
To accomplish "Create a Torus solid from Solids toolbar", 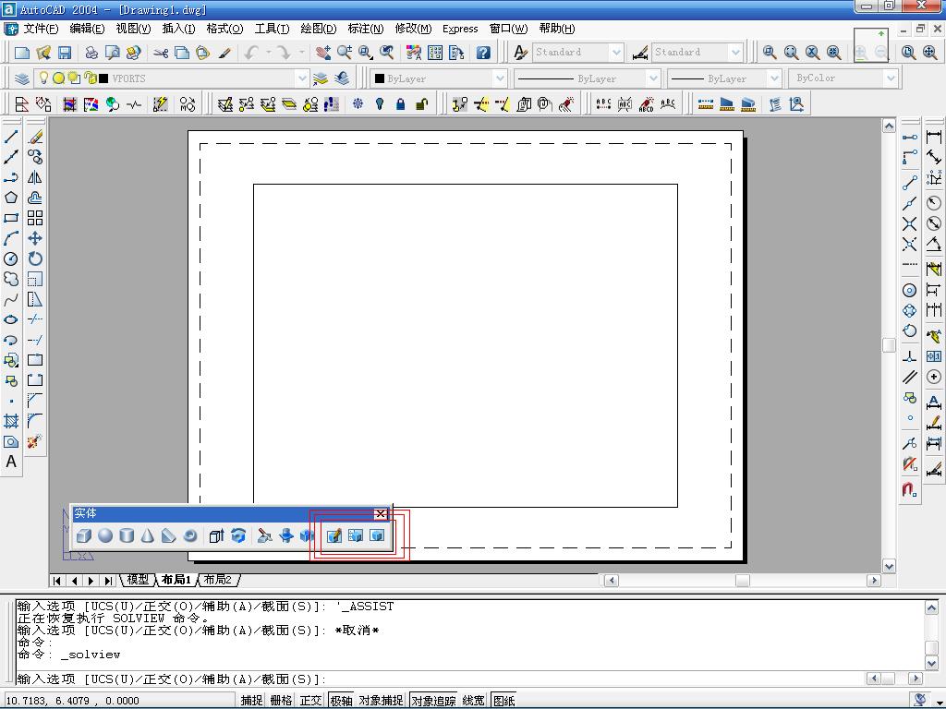I will coord(190,535).
